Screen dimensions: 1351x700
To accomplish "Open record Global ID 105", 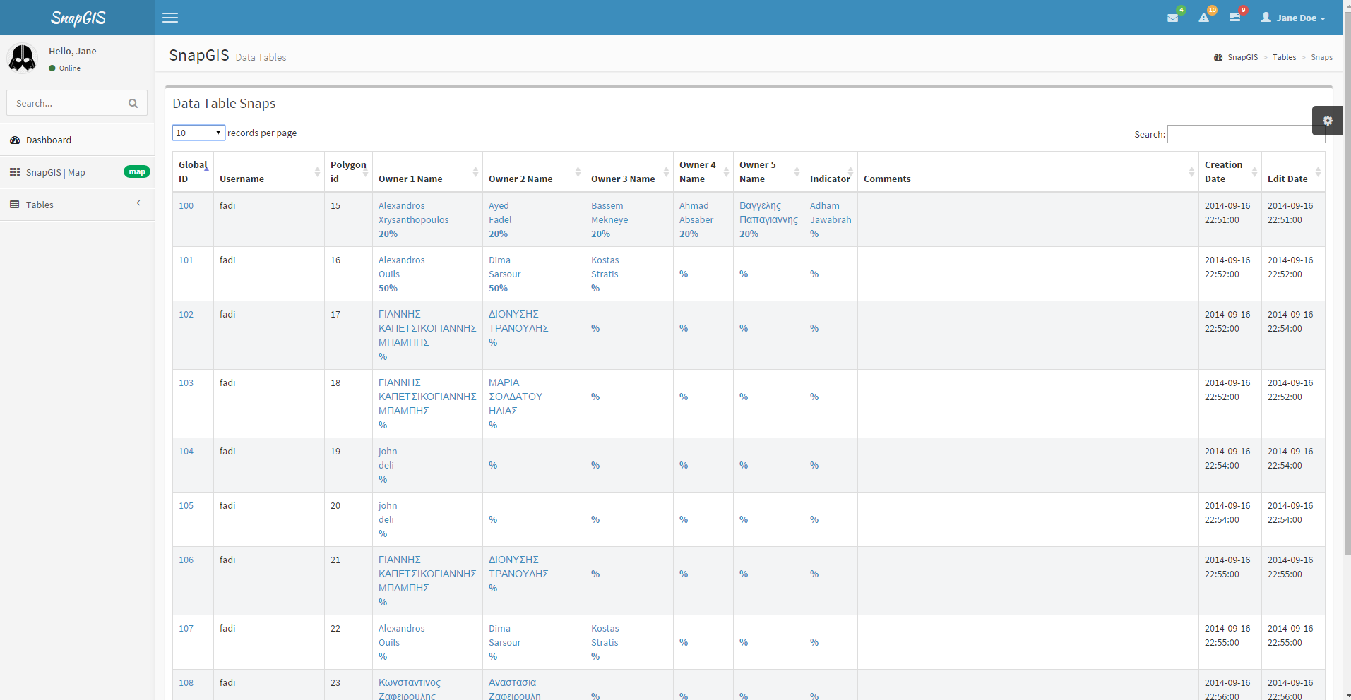I will coord(186,505).
